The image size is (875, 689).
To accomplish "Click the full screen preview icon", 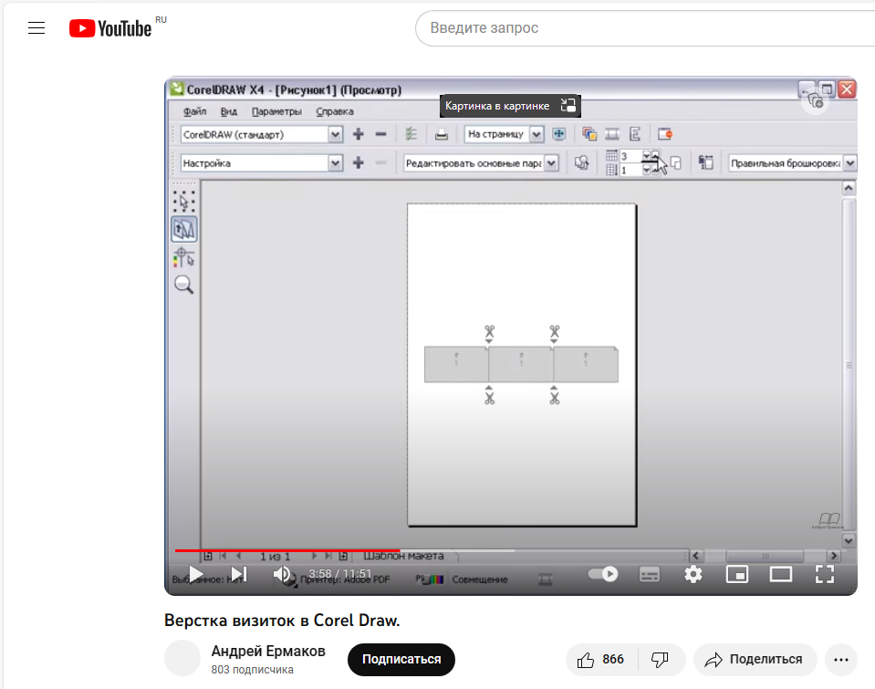I will (558, 134).
